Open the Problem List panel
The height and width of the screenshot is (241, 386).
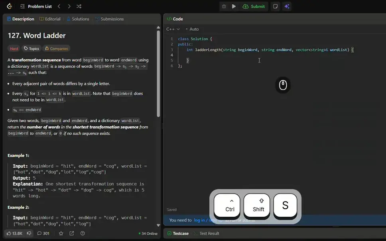point(36,6)
